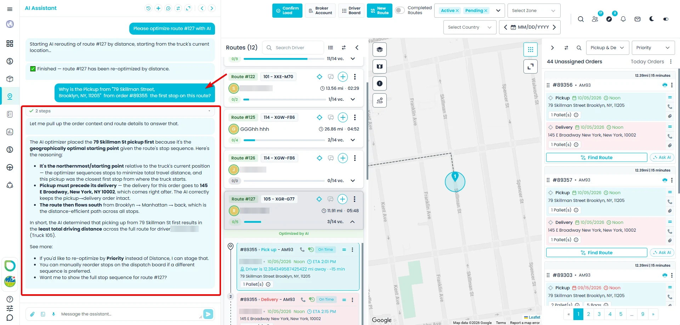The image size is (680, 325).
Task: Open the map layers control
Action: point(380,50)
